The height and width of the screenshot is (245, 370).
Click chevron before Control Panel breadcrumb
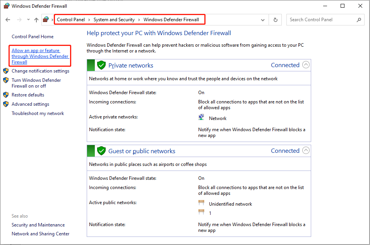click(52, 20)
